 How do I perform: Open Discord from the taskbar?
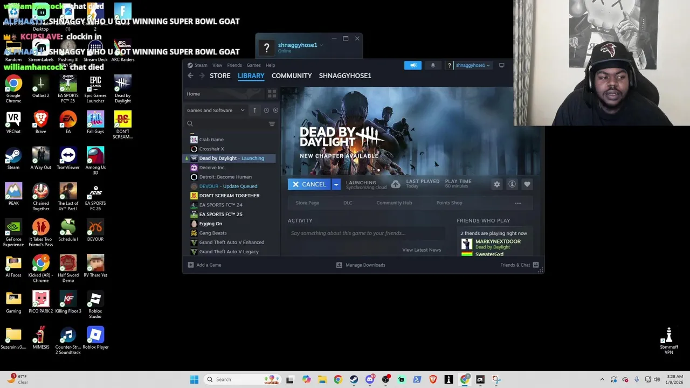[370, 379]
